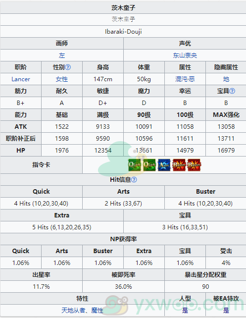This screenshot has width=246, height=318.
Task: Click the 指令卡 row header
Action: (41, 164)
